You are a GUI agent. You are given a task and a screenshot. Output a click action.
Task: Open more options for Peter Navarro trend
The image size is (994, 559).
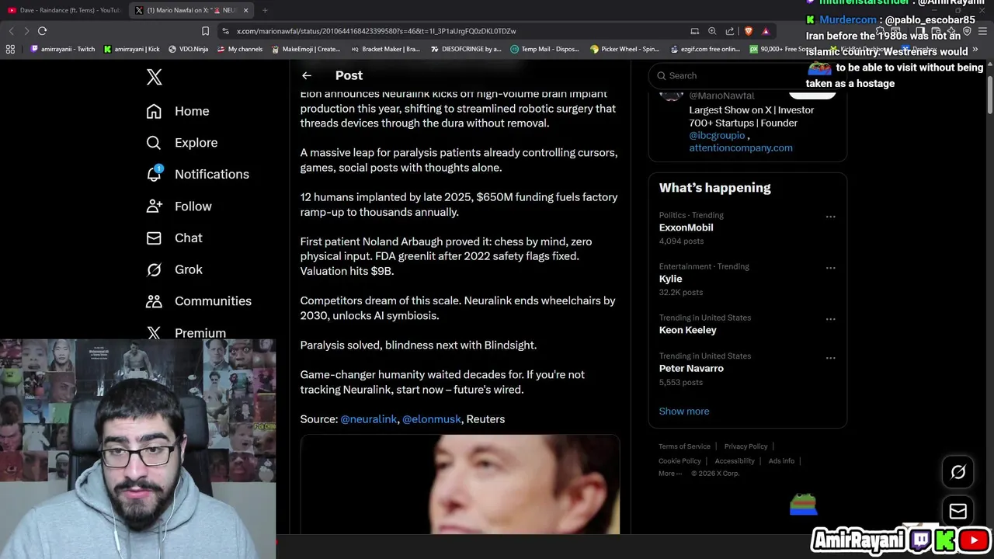pos(830,358)
